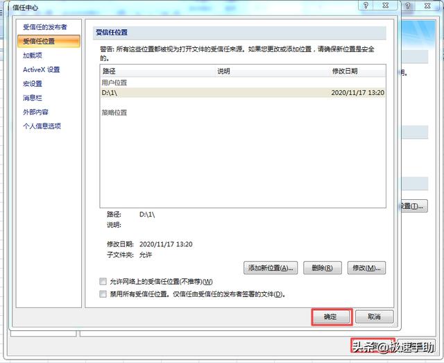
Task: Confirm with the 确定 button
Action: [332, 316]
